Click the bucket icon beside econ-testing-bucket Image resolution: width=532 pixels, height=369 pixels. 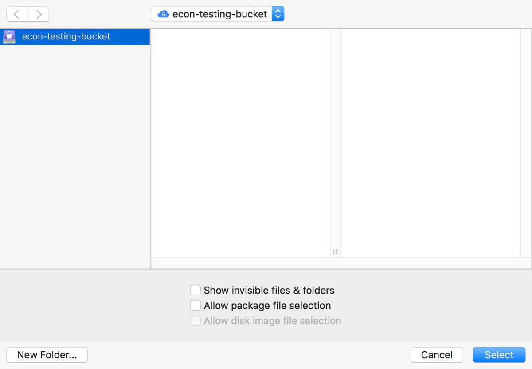point(8,37)
